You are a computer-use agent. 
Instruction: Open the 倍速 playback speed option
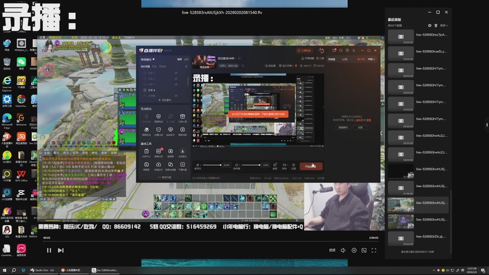(x=333, y=250)
